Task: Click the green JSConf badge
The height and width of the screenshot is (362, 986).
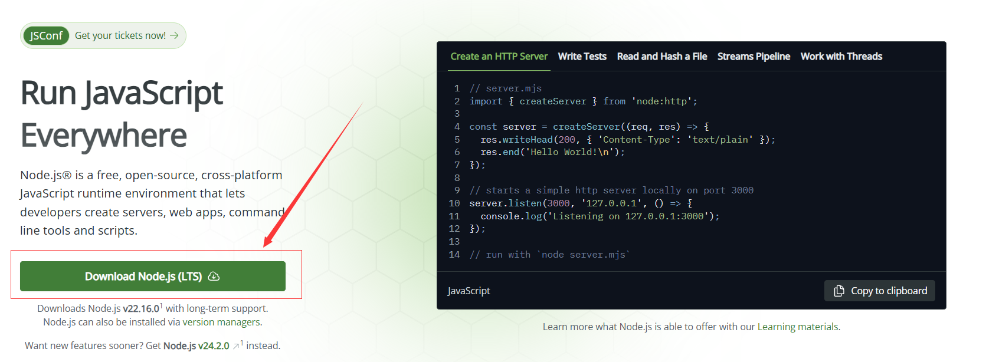Action: tap(46, 36)
